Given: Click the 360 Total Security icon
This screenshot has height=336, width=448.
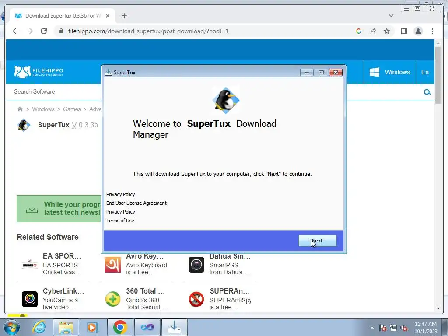Looking at the screenshot, I should (113, 299).
